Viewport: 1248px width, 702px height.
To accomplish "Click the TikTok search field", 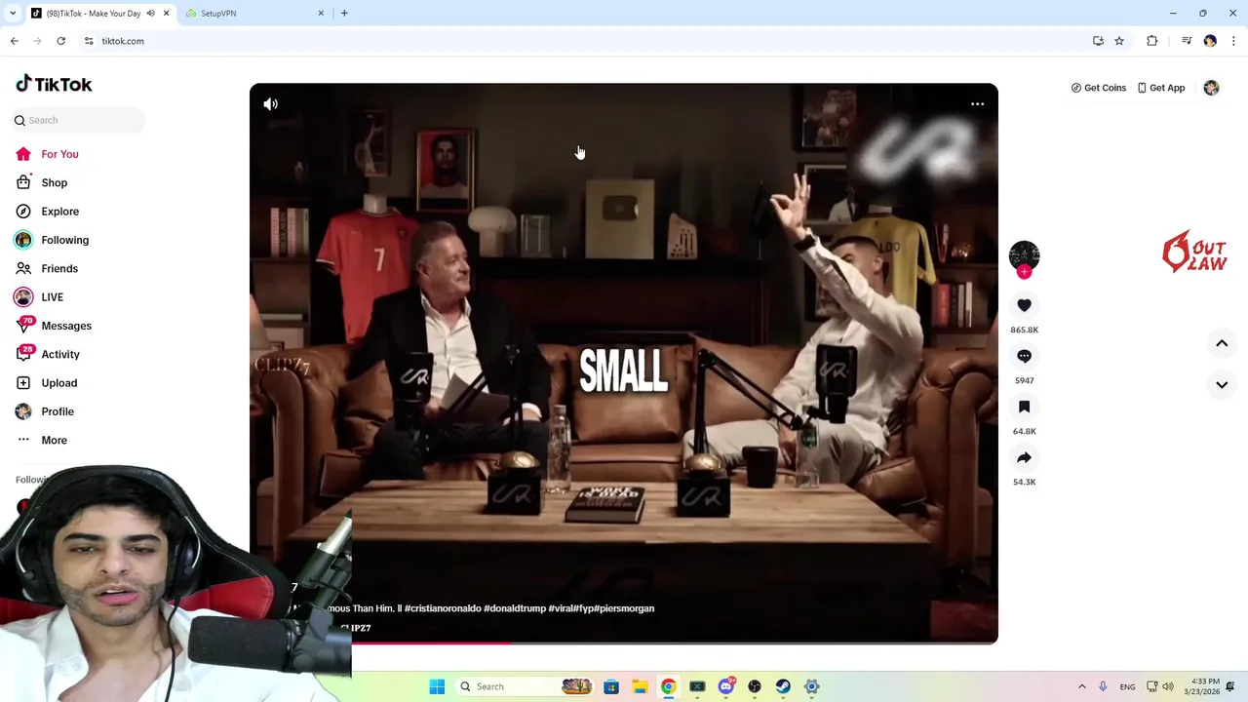I will (78, 120).
